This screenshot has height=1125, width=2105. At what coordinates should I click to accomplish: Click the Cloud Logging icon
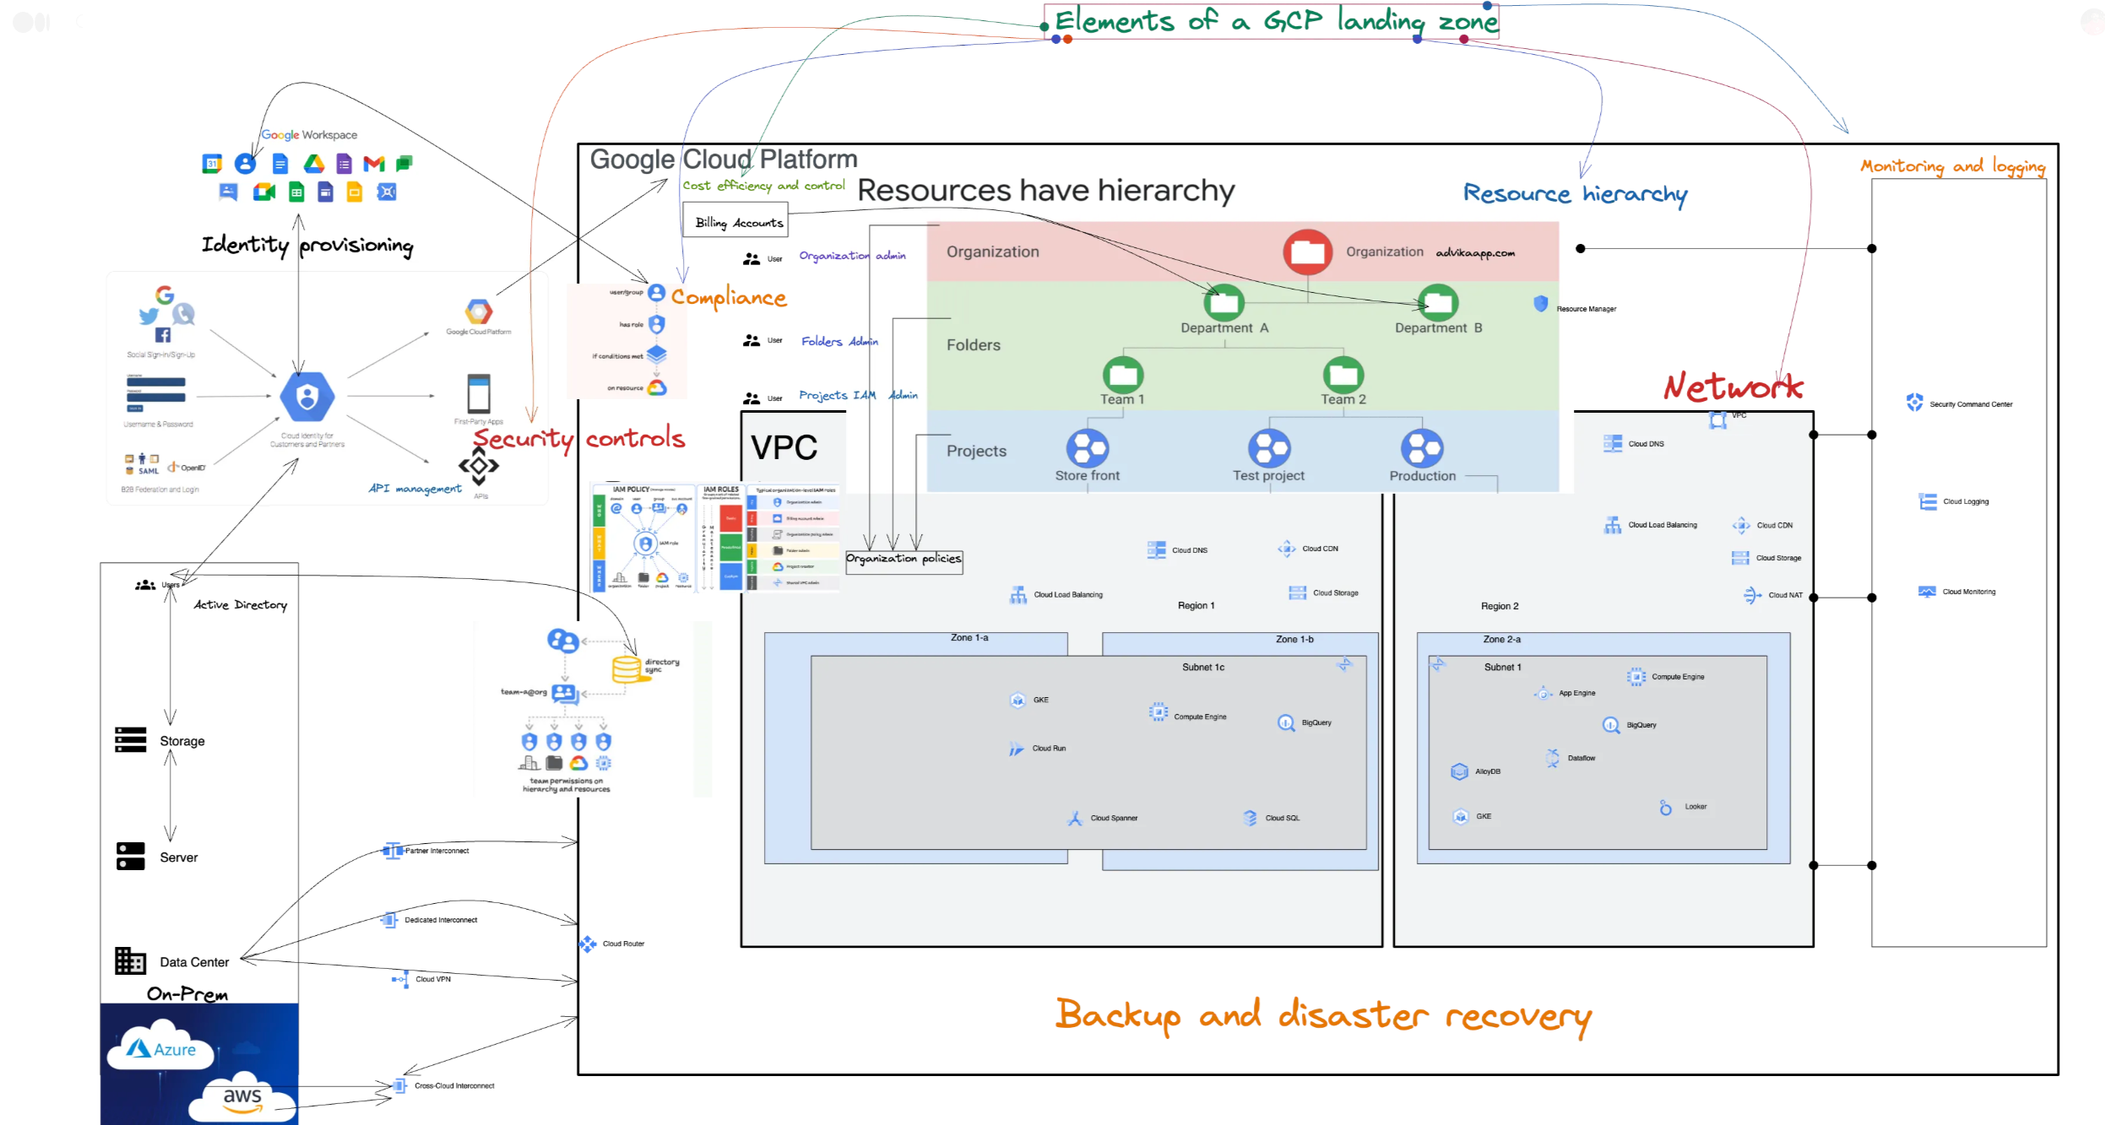[1928, 501]
